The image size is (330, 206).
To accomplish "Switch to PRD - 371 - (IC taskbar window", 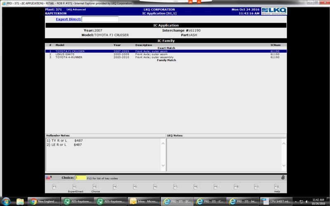I will pyautogui.click(x=177, y=201).
